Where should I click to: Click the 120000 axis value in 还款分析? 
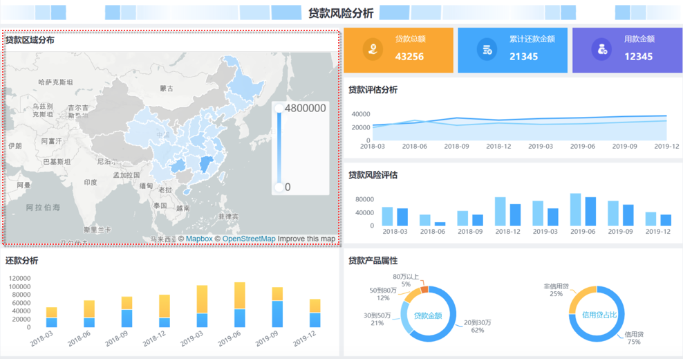[x=19, y=278]
